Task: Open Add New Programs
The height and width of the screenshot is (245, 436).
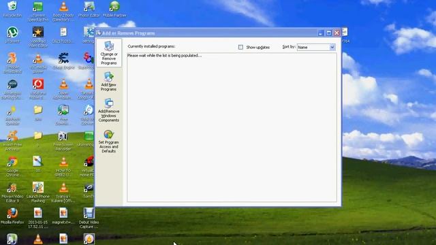Action: click(108, 82)
